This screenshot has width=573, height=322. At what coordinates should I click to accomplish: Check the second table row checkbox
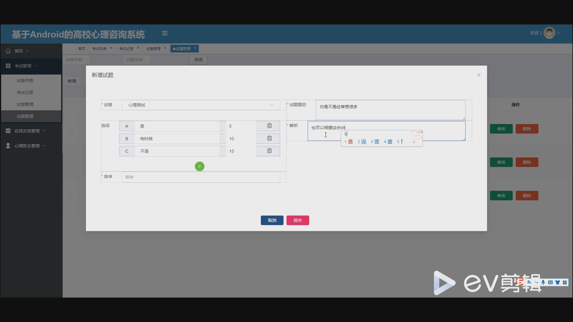tap(71, 162)
